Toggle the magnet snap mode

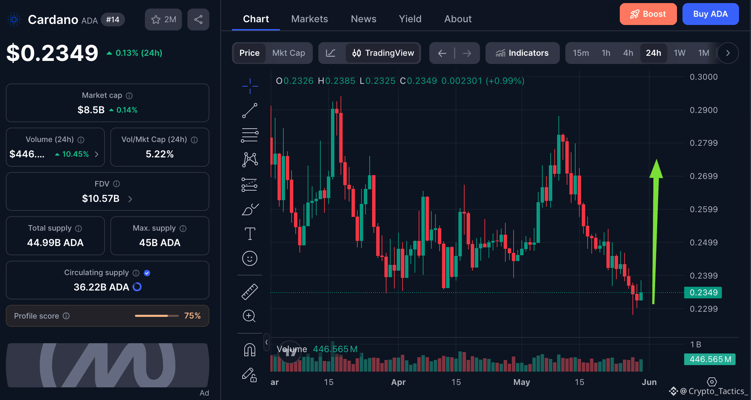250,350
